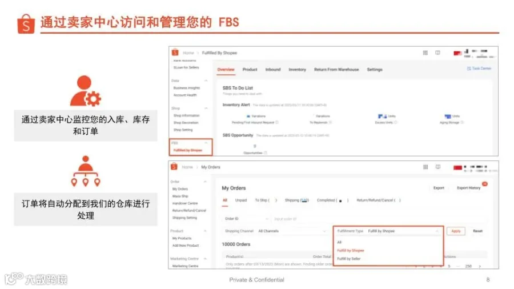Open Shipping Channel All Channels dropdown
This screenshot has width=514, height=289.
coord(275,231)
